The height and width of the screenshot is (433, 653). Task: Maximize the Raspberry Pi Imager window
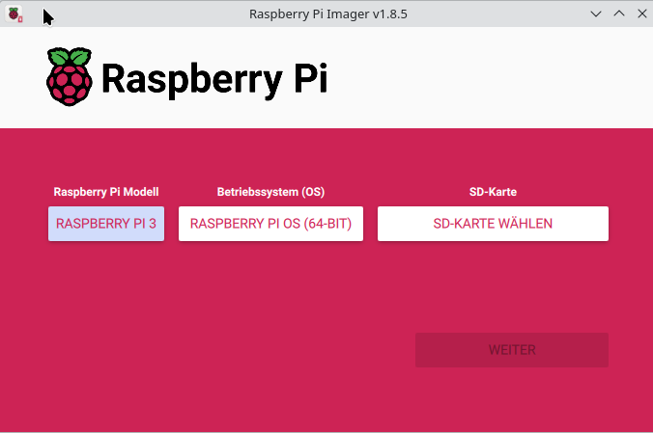click(616, 14)
